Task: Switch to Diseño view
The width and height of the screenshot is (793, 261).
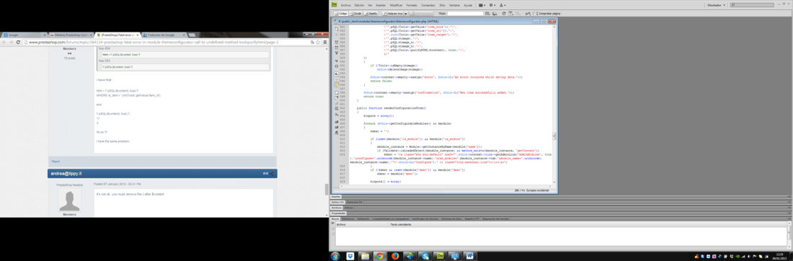Action: (371, 14)
